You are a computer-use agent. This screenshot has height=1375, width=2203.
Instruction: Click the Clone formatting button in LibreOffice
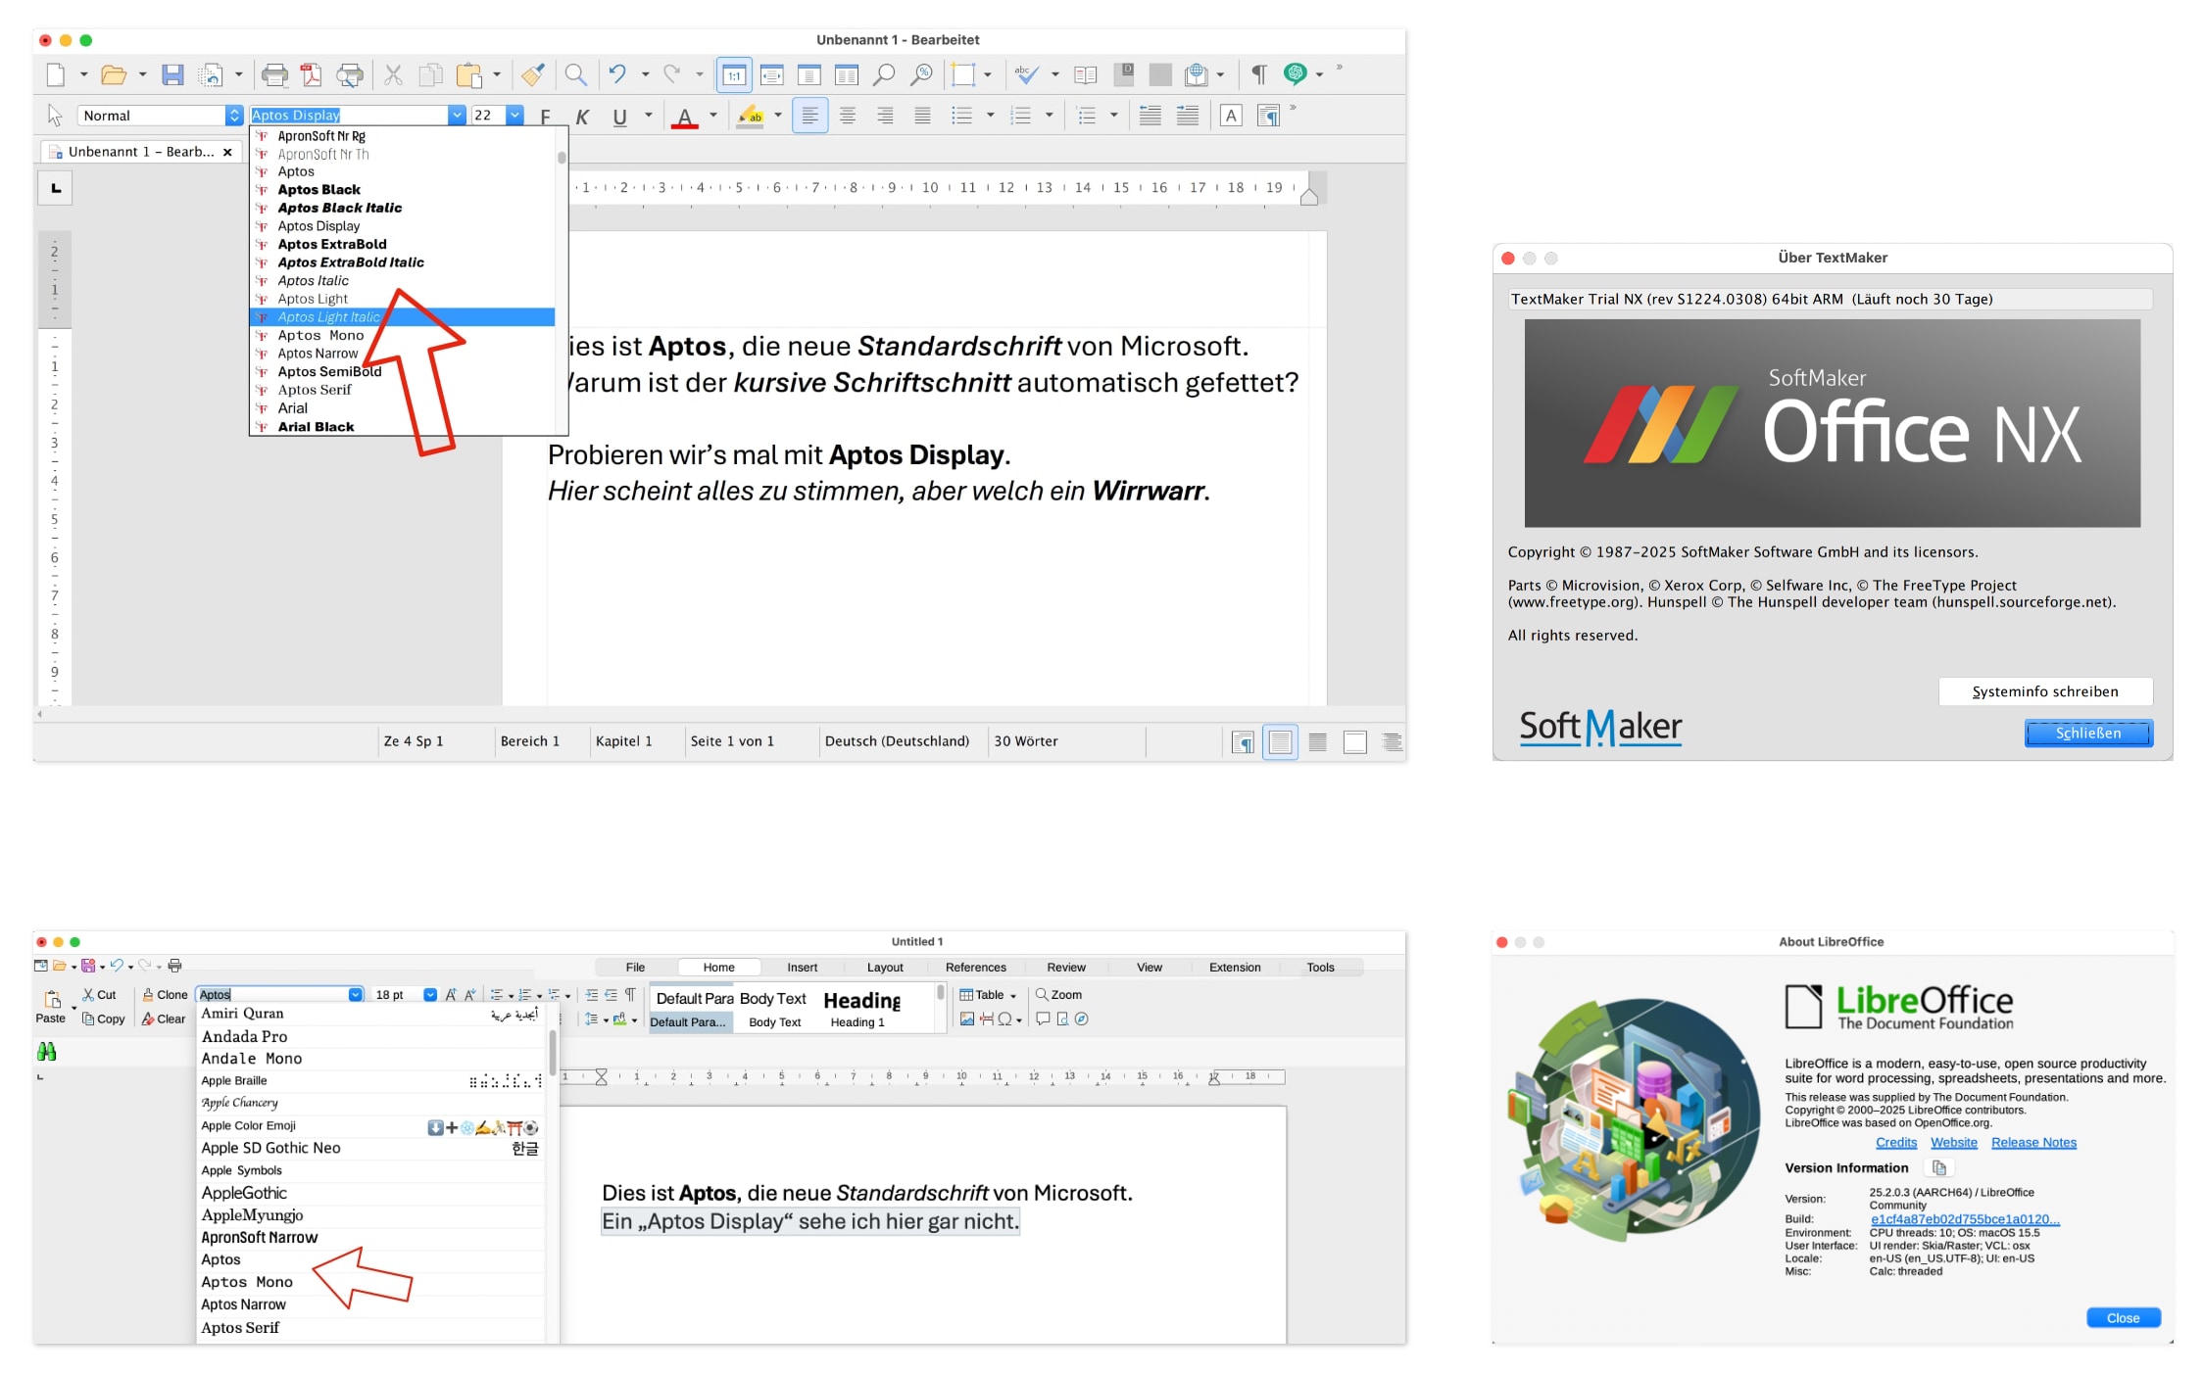point(165,995)
